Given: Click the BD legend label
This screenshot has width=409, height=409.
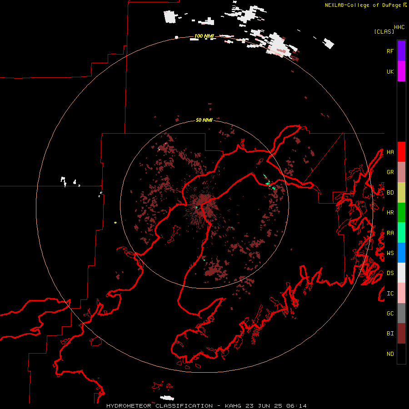Looking at the screenshot, I should pos(390,193).
